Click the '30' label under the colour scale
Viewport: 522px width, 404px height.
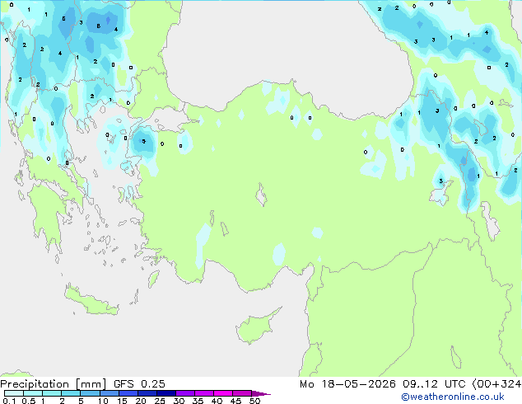pyautogui.click(x=179, y=401)
